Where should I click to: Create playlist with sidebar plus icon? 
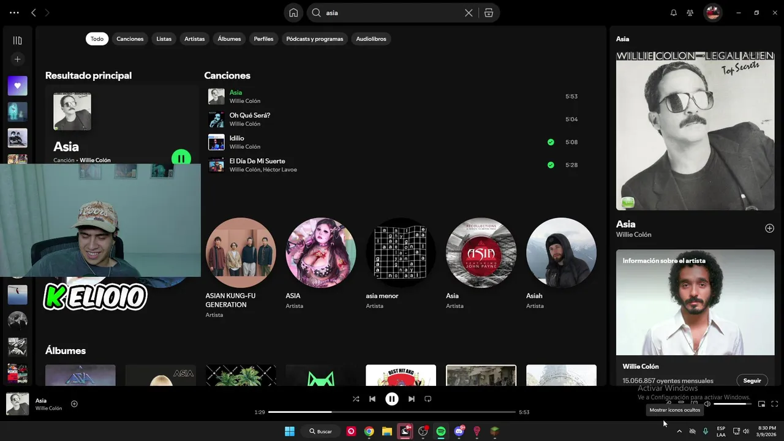tap(17, 59)
